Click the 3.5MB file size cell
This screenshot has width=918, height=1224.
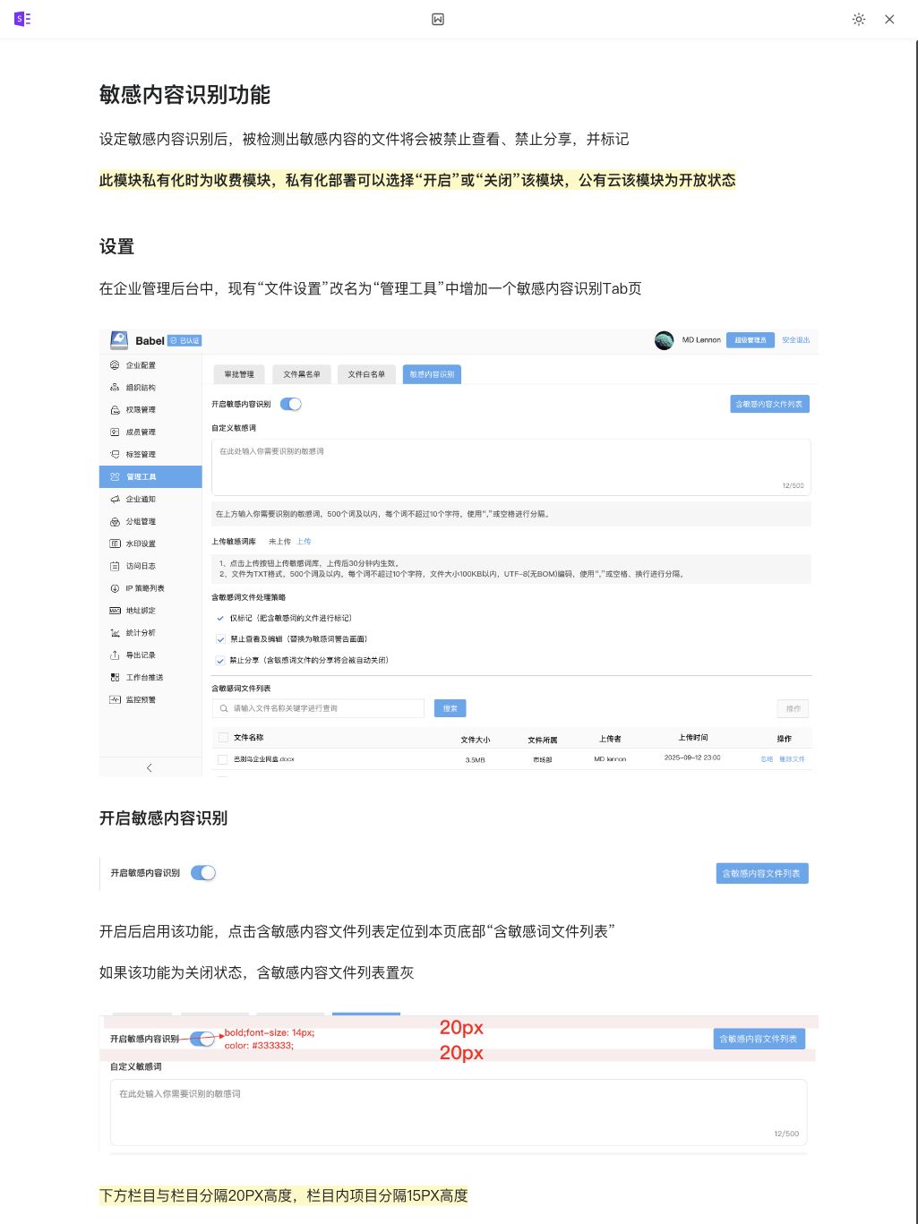(x=476, y=759)
